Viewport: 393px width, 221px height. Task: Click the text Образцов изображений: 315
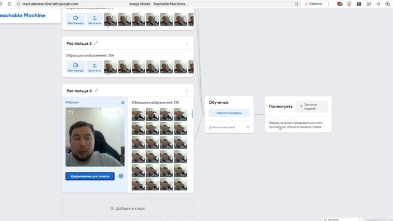coord(155,103)
